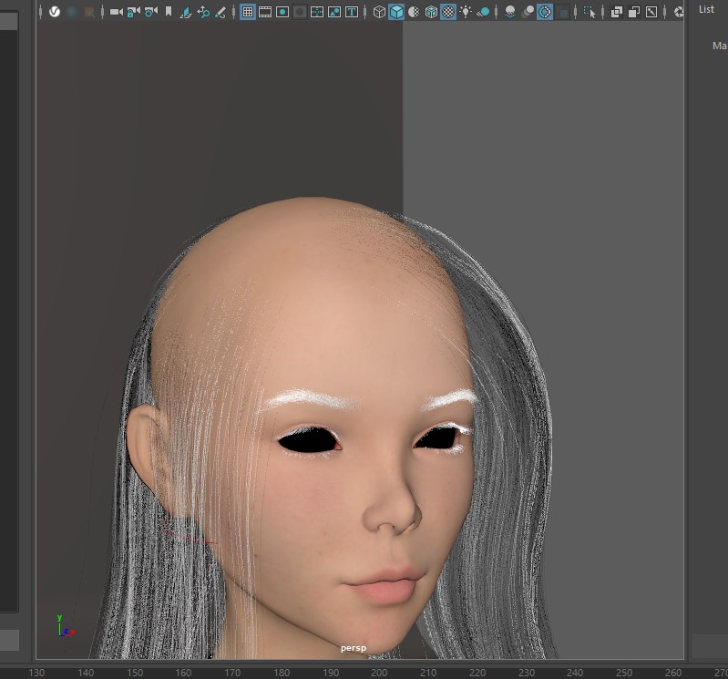Enable Use All Lights bulb icon

coord(466,12)
